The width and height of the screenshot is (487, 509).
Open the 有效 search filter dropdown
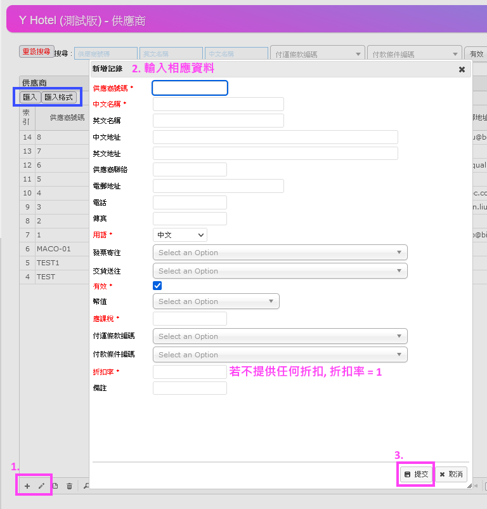pyautogui.click(x=476, y=54)
